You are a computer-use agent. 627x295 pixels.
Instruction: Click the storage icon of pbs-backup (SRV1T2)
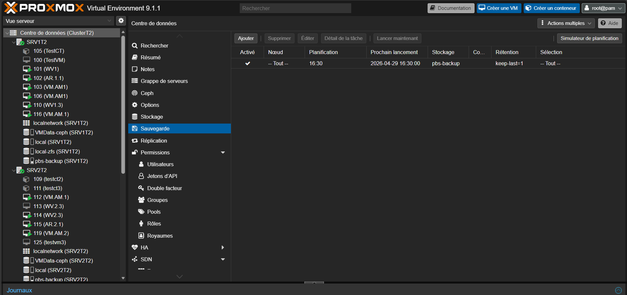click(x=26, y=161)
